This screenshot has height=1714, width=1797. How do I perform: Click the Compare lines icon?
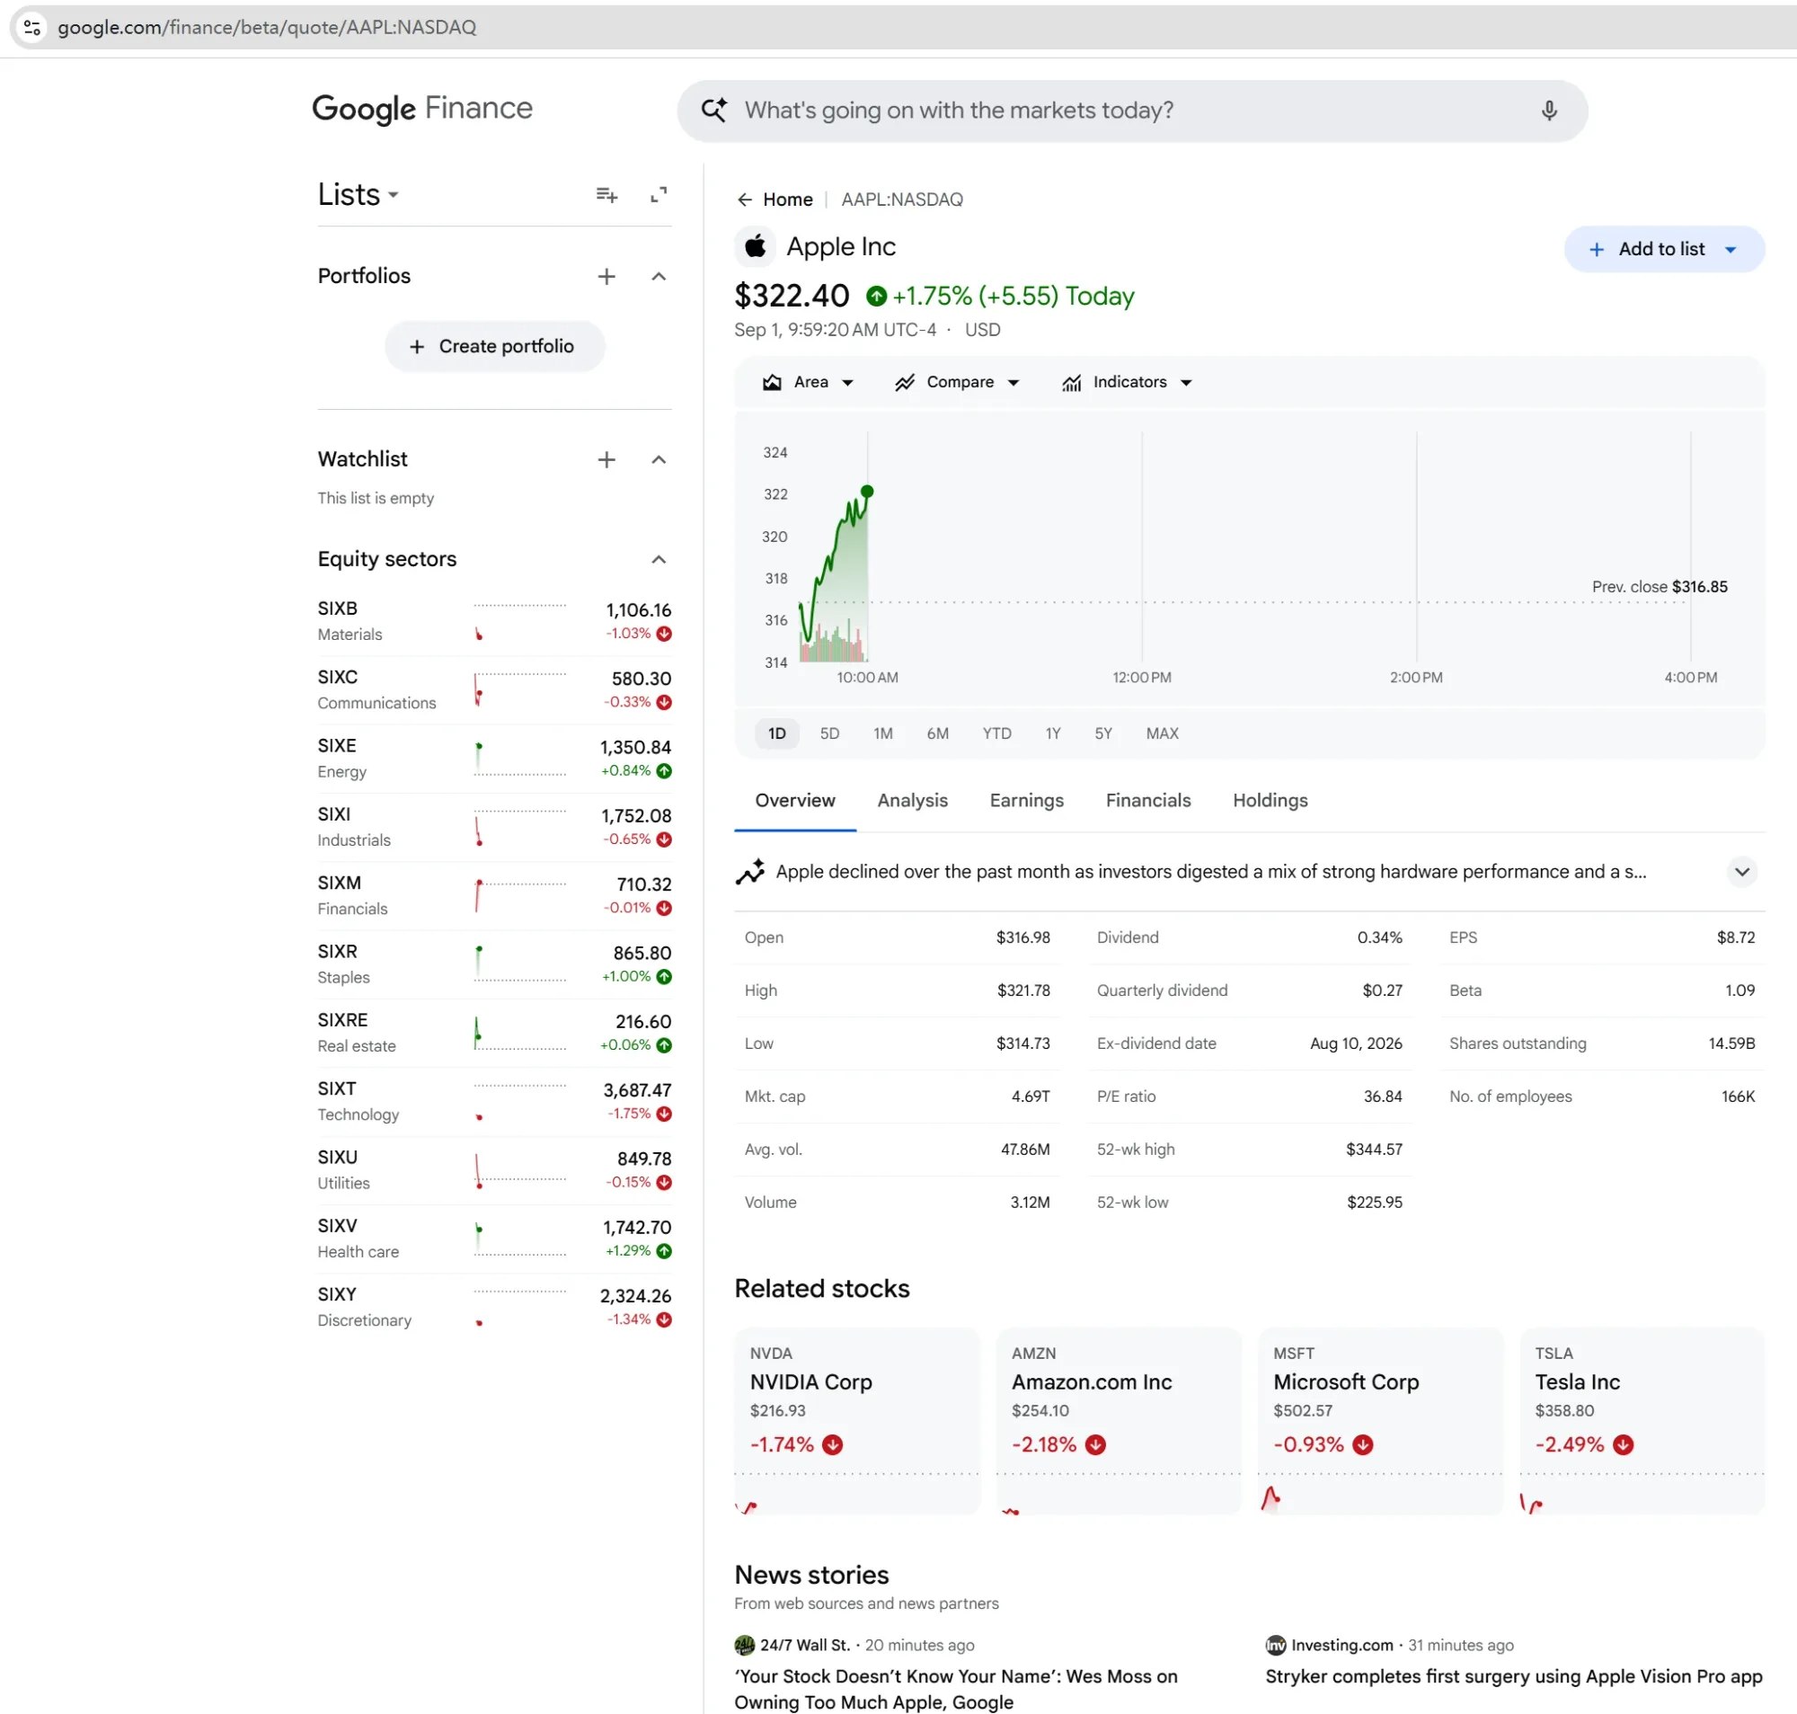905,383
